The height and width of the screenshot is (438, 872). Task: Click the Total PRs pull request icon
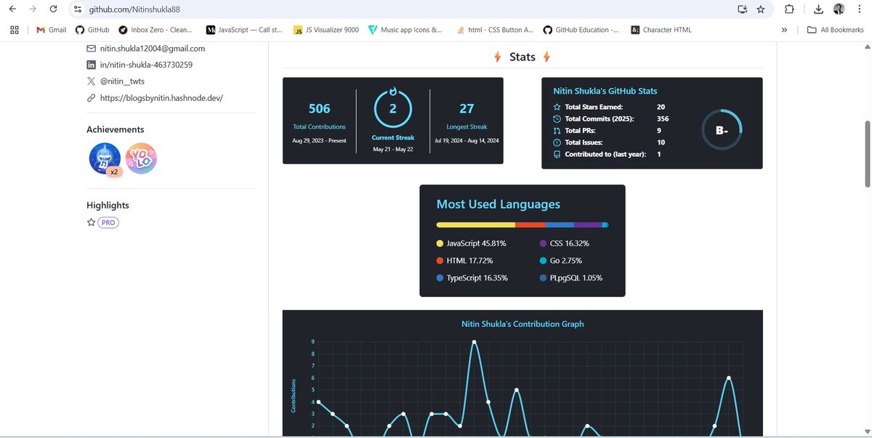point(557,131)
